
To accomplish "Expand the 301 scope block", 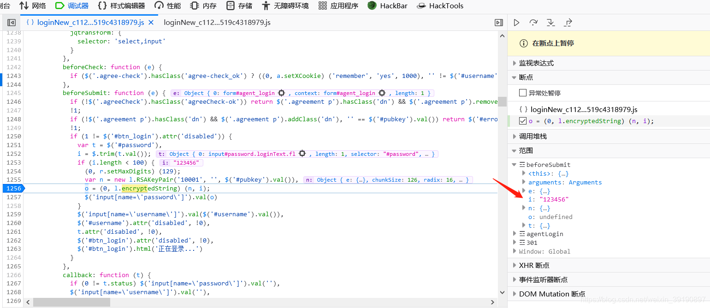I will click(515, 243).
